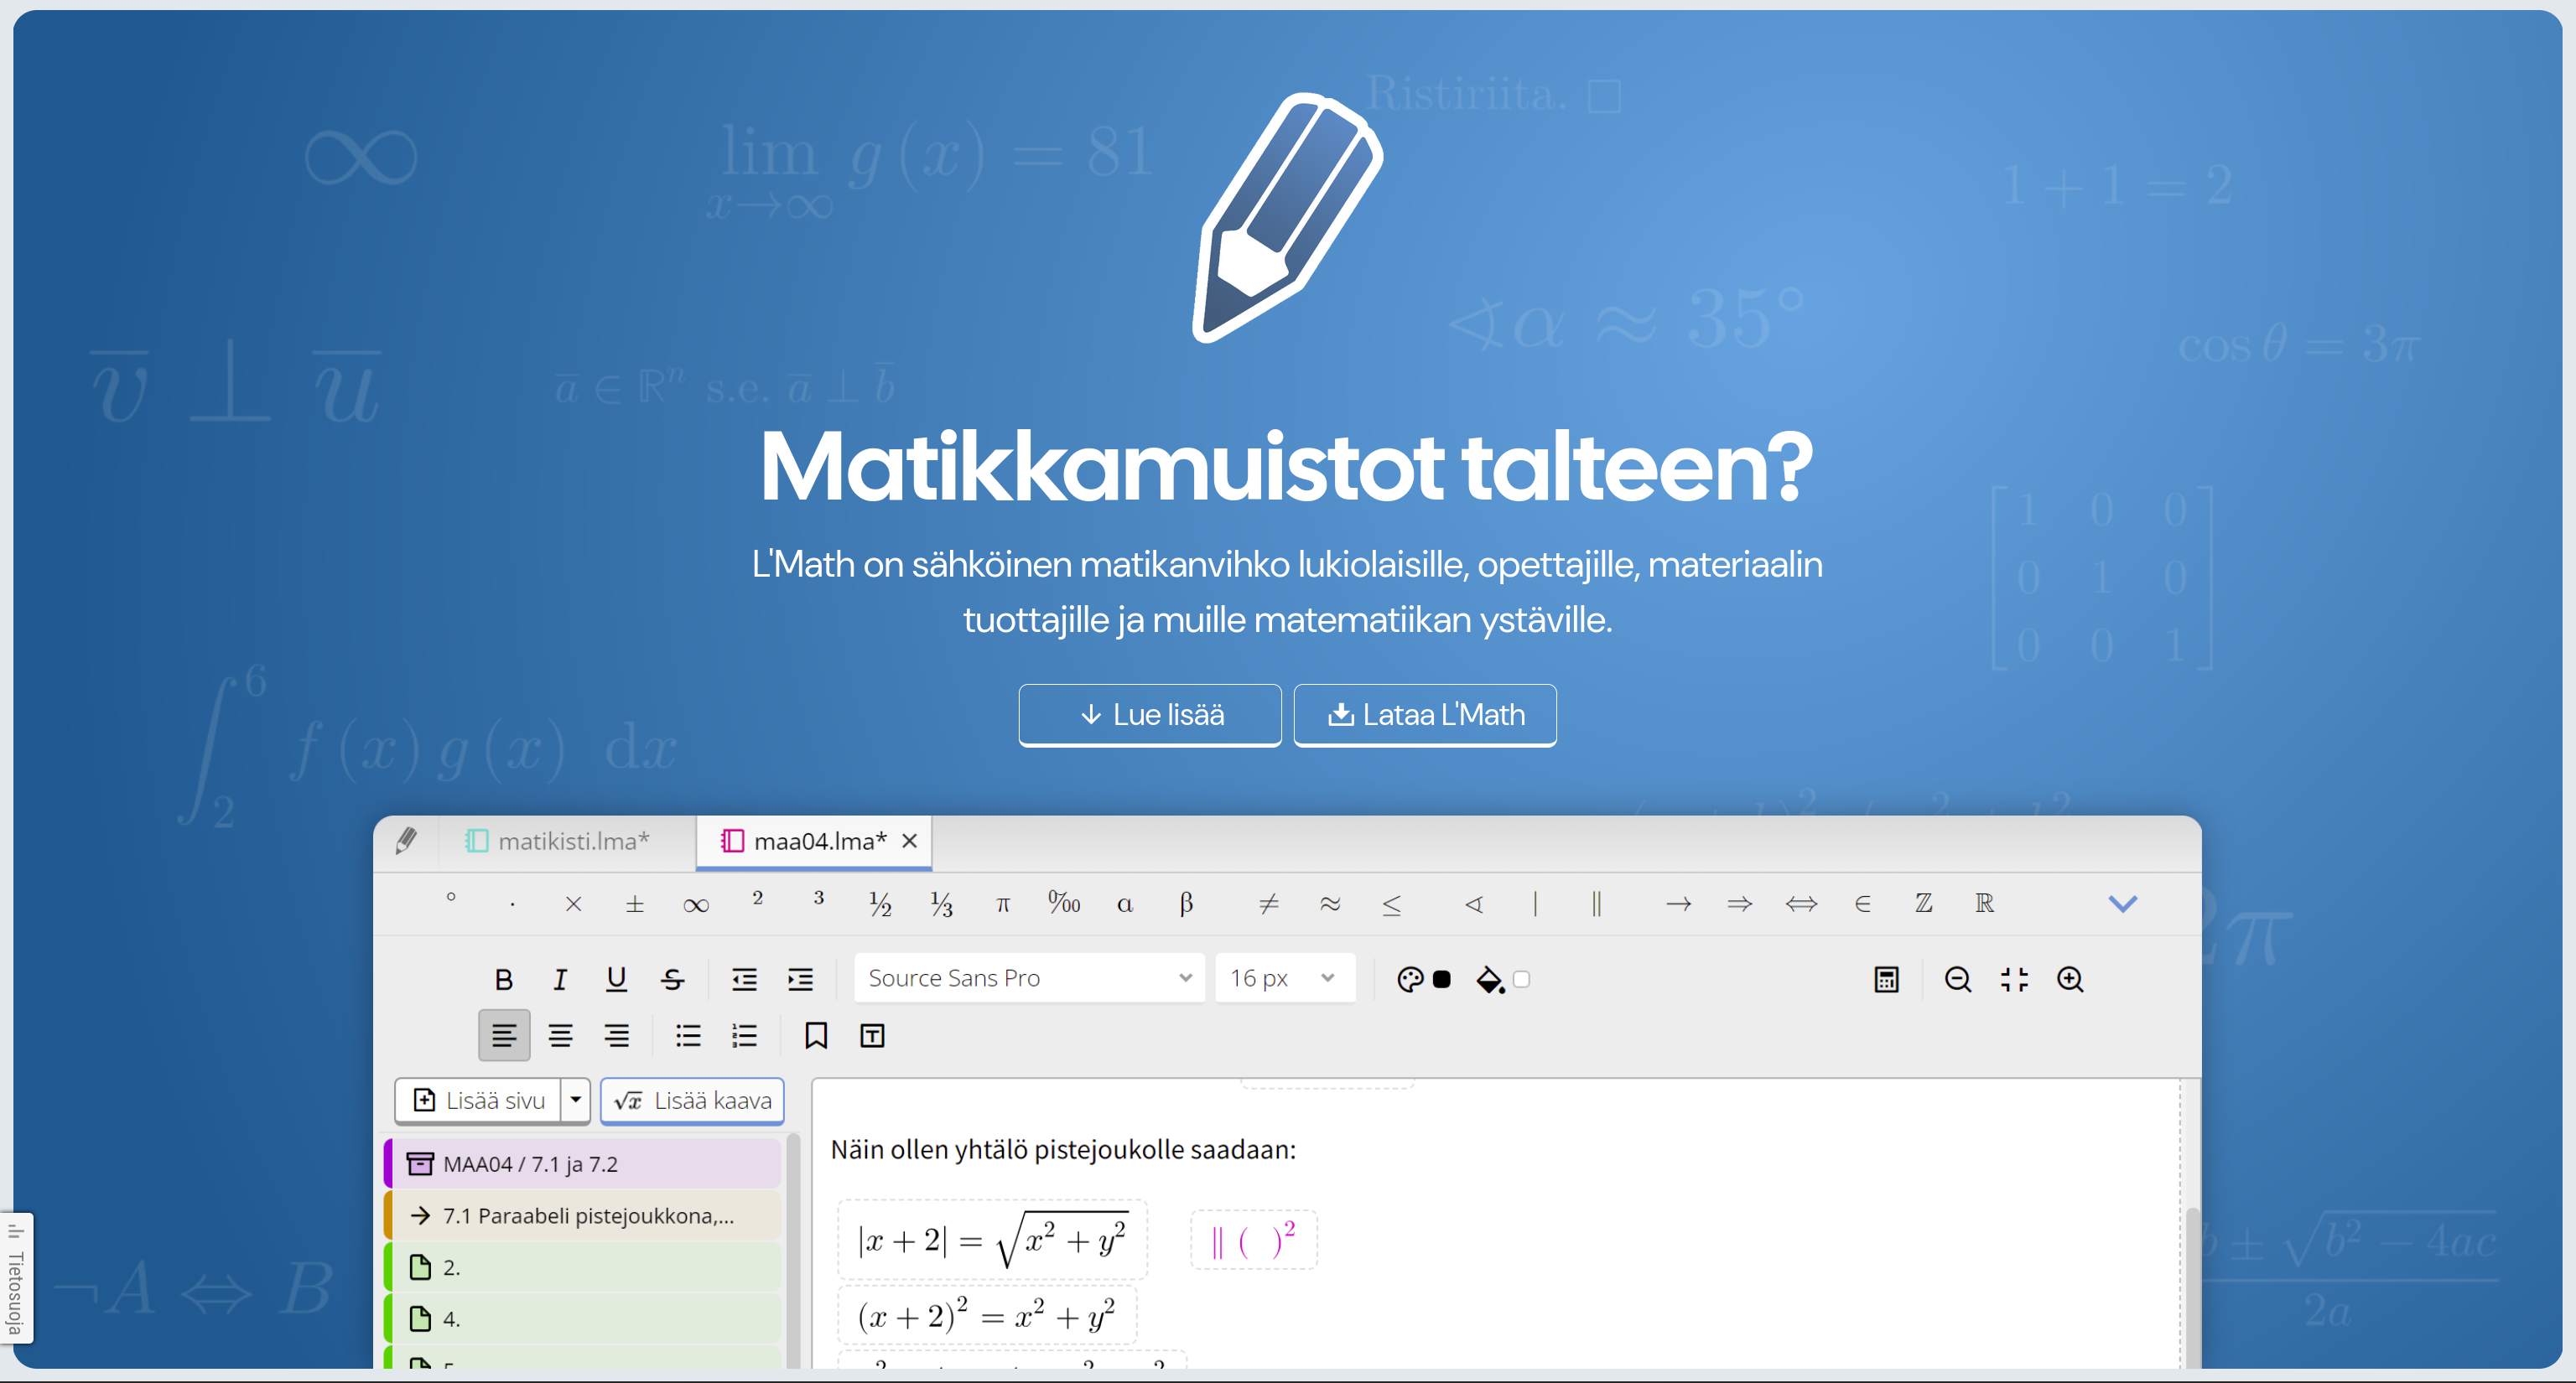Select the MAA04 / 7.1 ja 7.2 notebook item

click(x=583, y=1164)
